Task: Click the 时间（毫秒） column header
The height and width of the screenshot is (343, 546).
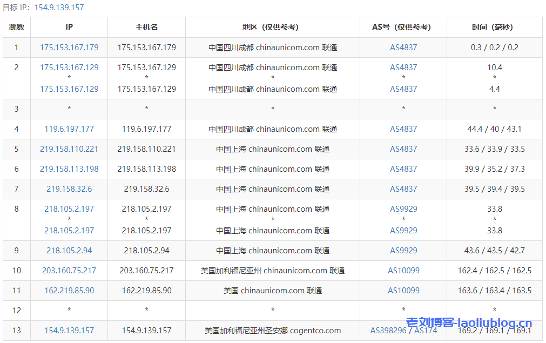Action: pyautogui.click(x=494, y=27)
